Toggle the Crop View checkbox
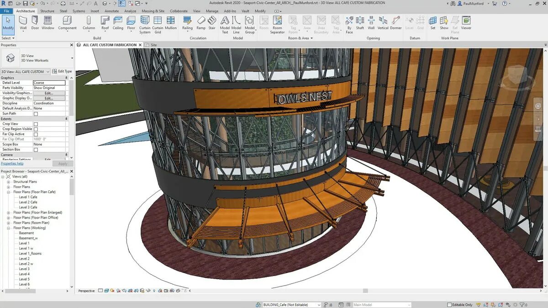The height and width of the screenshot is (308, 548). coord(36,124)
